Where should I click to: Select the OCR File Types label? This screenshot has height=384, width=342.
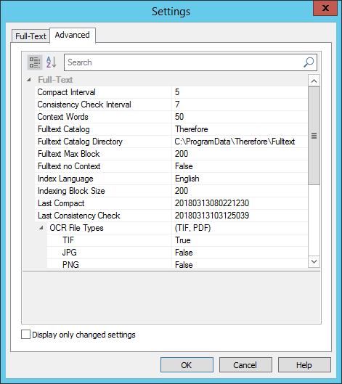[77, 228]
